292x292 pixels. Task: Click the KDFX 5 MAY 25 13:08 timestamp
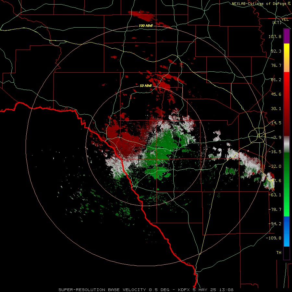click(x=206, y=290)
